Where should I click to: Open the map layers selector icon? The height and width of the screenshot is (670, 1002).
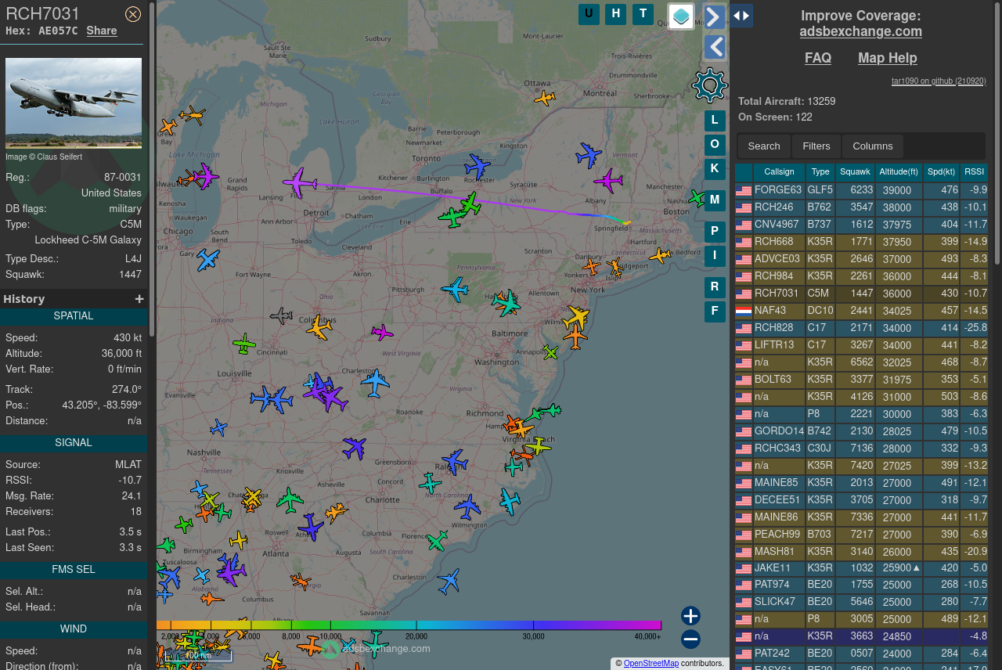point(681,16)
